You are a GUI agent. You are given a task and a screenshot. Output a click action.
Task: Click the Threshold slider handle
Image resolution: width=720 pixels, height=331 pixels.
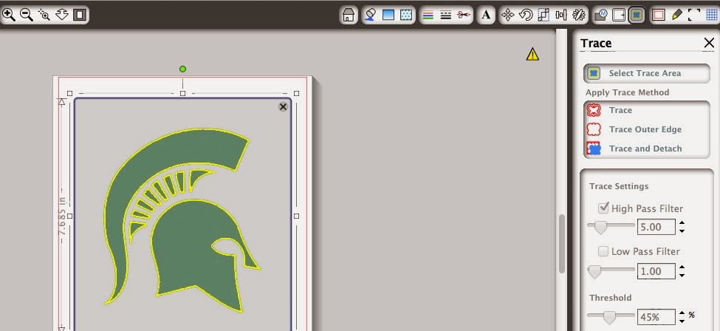tap(609, 317)
